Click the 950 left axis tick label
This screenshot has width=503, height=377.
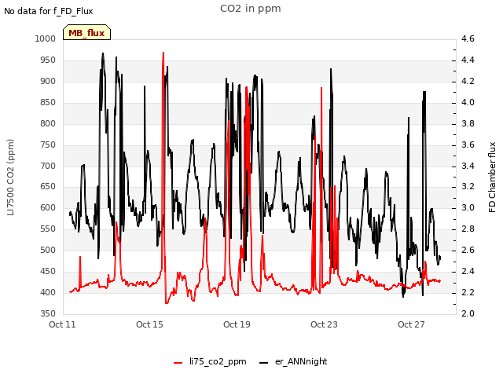pyautogui.click(x=48, y=60)
